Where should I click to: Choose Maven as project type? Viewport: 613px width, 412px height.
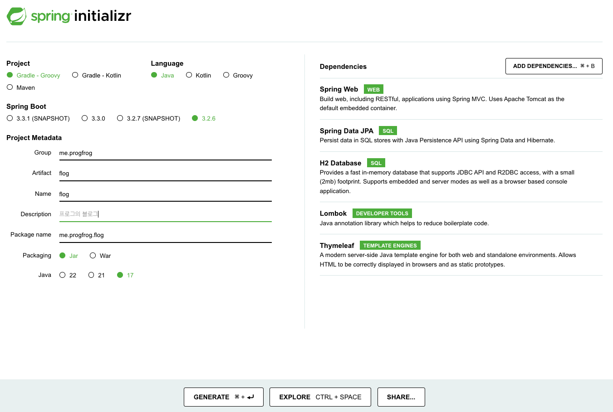pos(21,87)
